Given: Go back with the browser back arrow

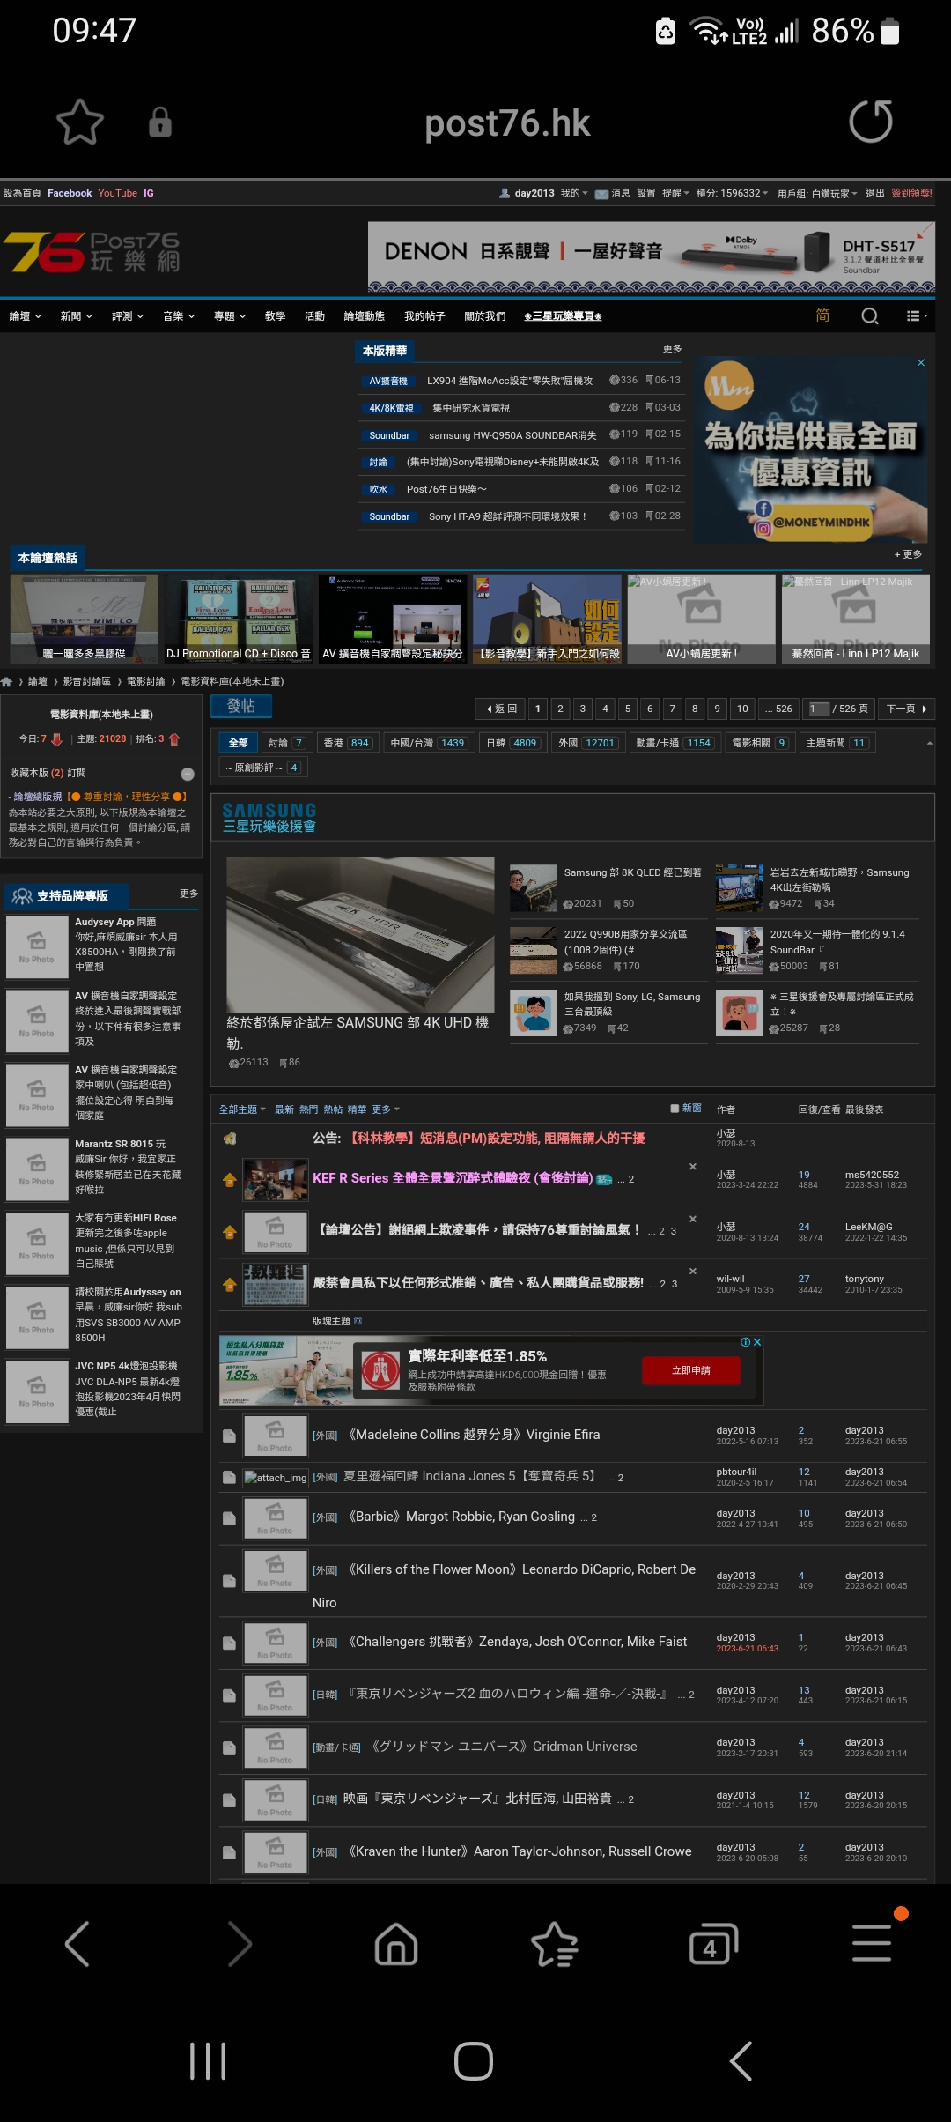Looking at the screenshot, I should tap(77, 1943).
